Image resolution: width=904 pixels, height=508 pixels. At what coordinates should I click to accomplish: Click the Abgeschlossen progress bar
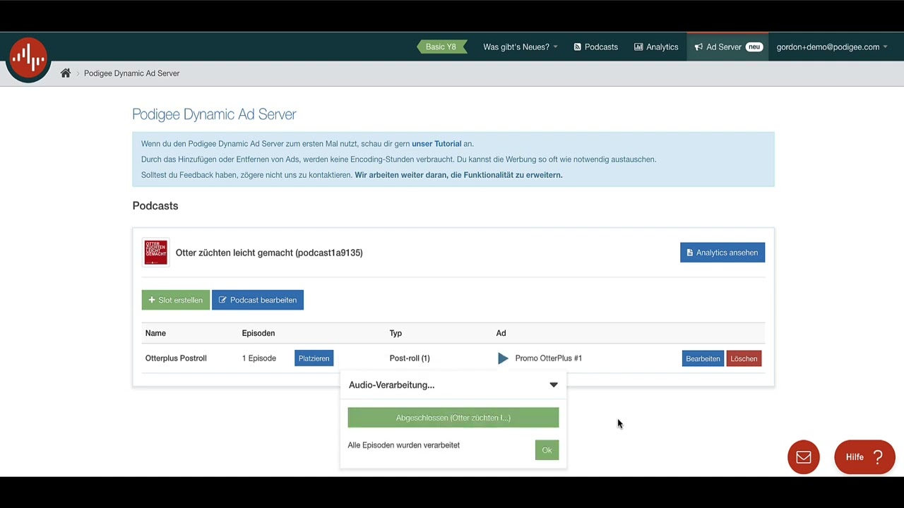tap(453, 418)
